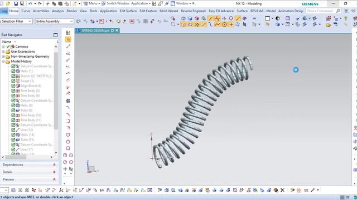The image size is (357, 200).
Task: Open the Entire Assembly scope dropdown
Action: [55, 21]
